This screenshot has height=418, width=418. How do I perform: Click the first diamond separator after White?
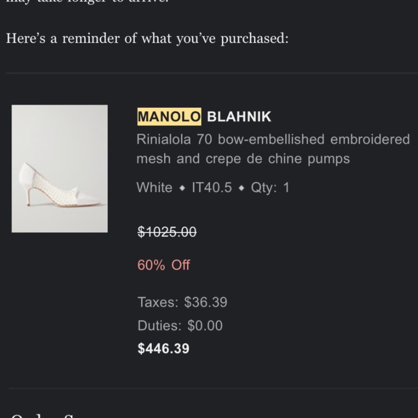182,188
